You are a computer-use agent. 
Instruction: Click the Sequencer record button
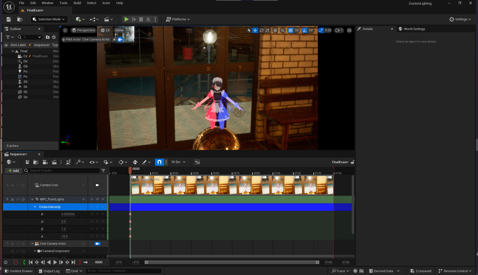[x=16, y=262]
